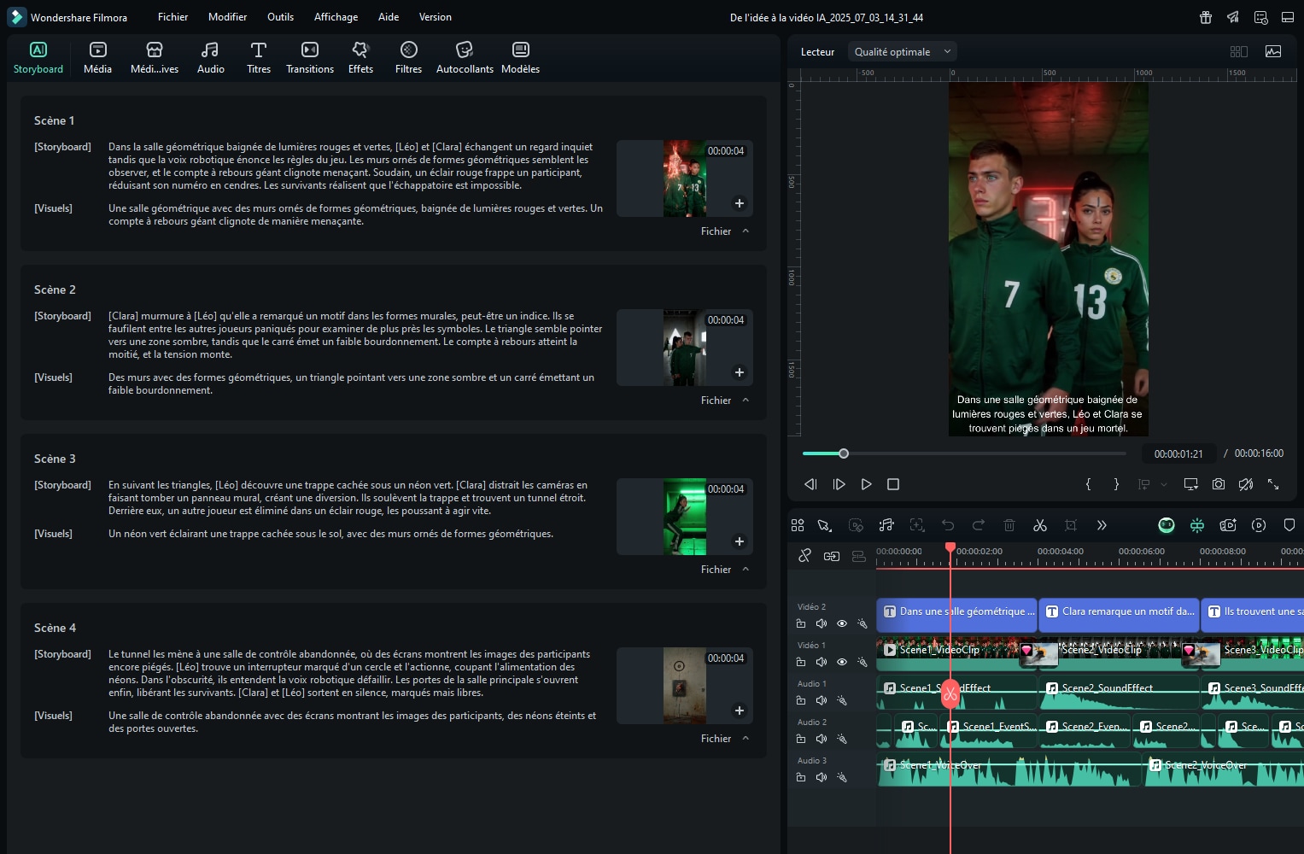Image resolution: width=1304 pixels, height=854 pixels.
Task: Lock the Audio 2 track
Action: click(x=800, y=739)
